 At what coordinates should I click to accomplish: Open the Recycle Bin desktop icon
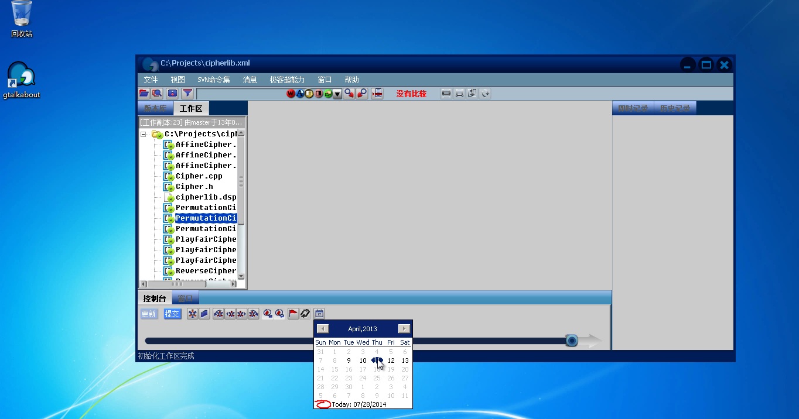click(x=22, y=19)
